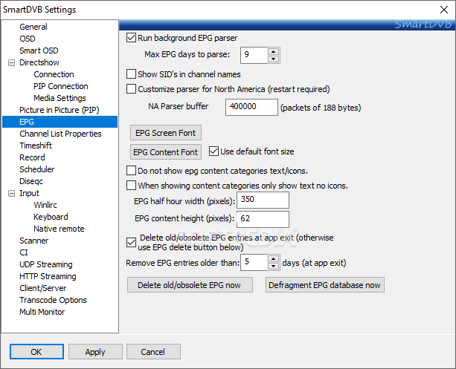Select Client/Server in the tree
Viewport: 456px width, 369px height.
click(42, 288)
